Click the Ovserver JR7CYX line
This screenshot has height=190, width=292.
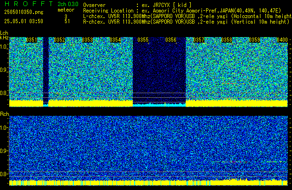click(137, 5)
